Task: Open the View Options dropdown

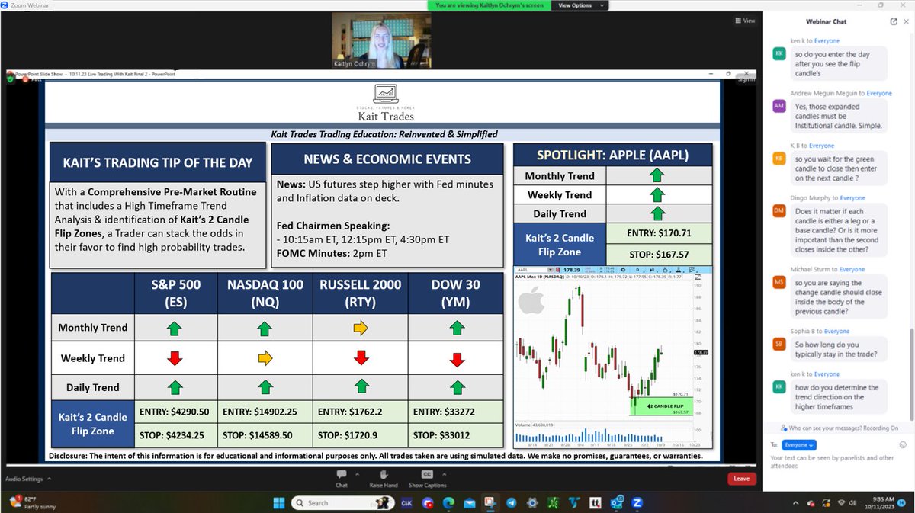Action: click(579, 5)
